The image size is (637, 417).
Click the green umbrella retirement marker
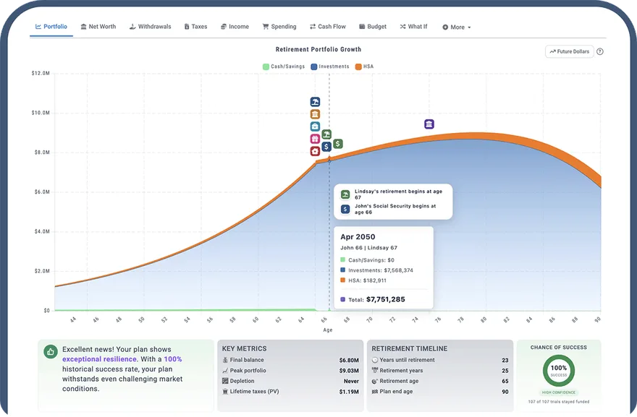326,134
